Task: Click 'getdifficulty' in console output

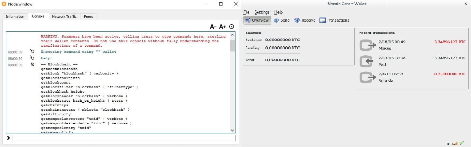Action: (x=56, y=114)
